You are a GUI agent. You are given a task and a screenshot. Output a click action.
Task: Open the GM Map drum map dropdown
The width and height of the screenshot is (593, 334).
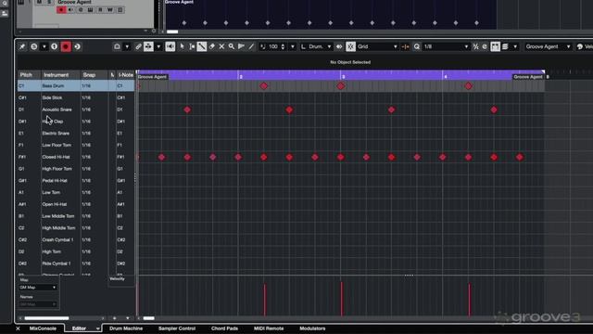coord(38,288)
